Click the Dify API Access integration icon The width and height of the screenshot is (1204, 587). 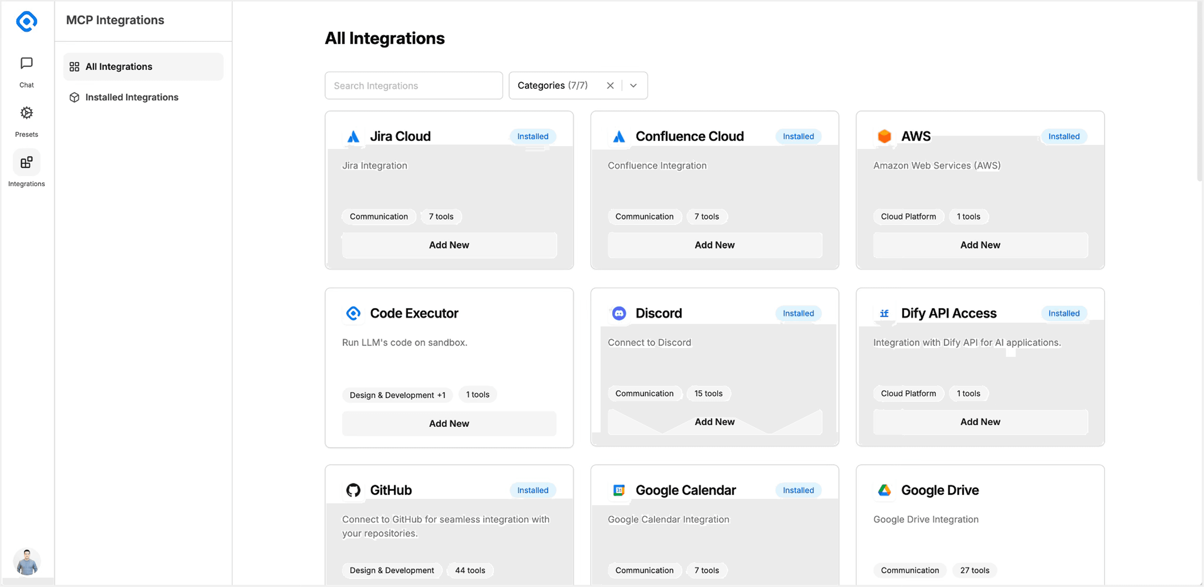885,313
